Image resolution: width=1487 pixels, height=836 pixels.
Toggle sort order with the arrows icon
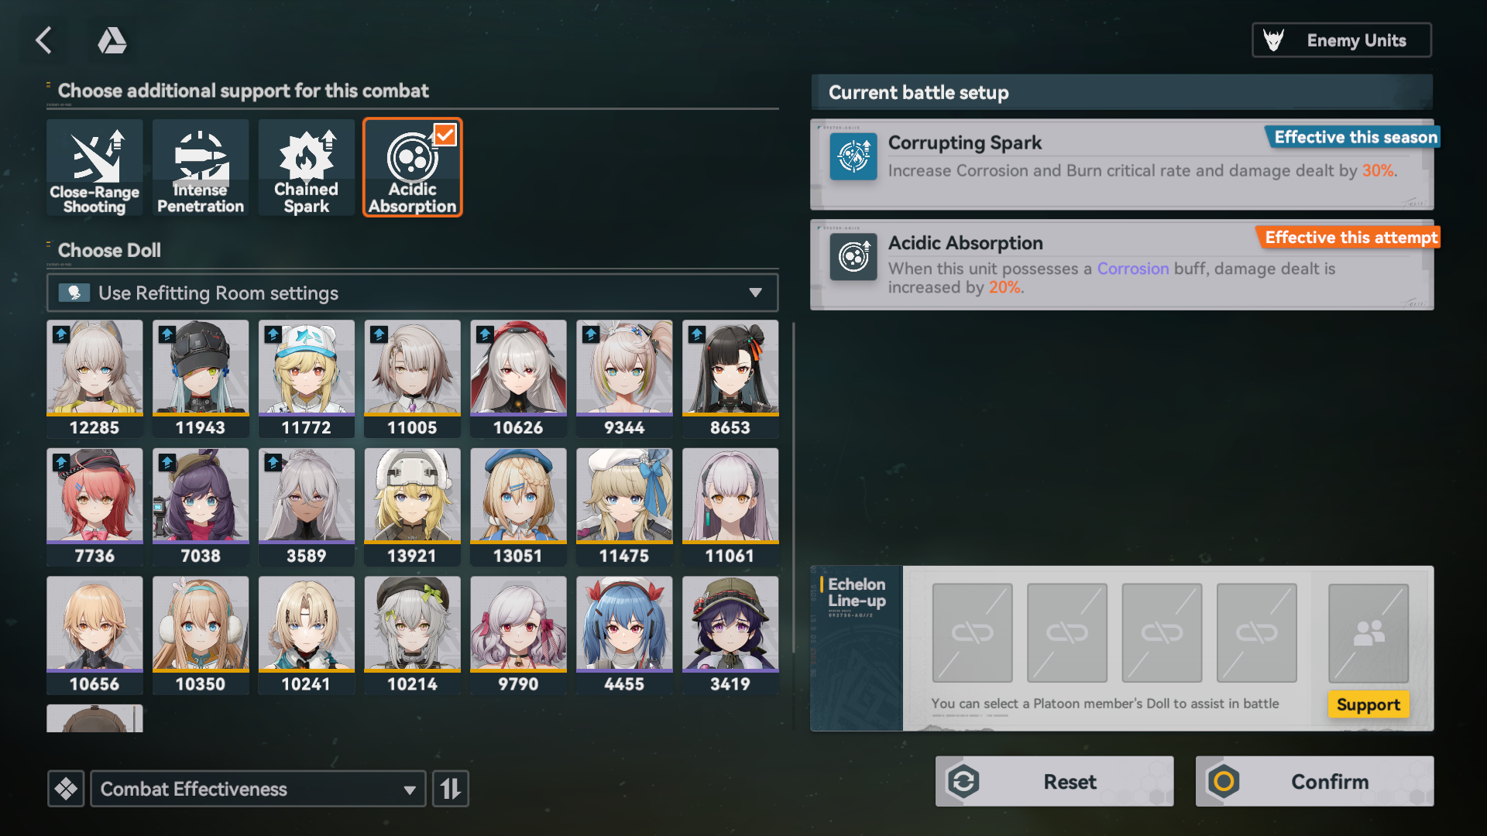coord(451,789)
